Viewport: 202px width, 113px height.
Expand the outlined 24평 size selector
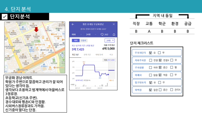tap(110, 40)
